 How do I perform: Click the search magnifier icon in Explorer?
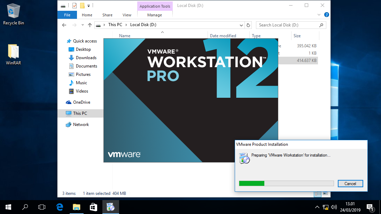[x=321, y=25]
